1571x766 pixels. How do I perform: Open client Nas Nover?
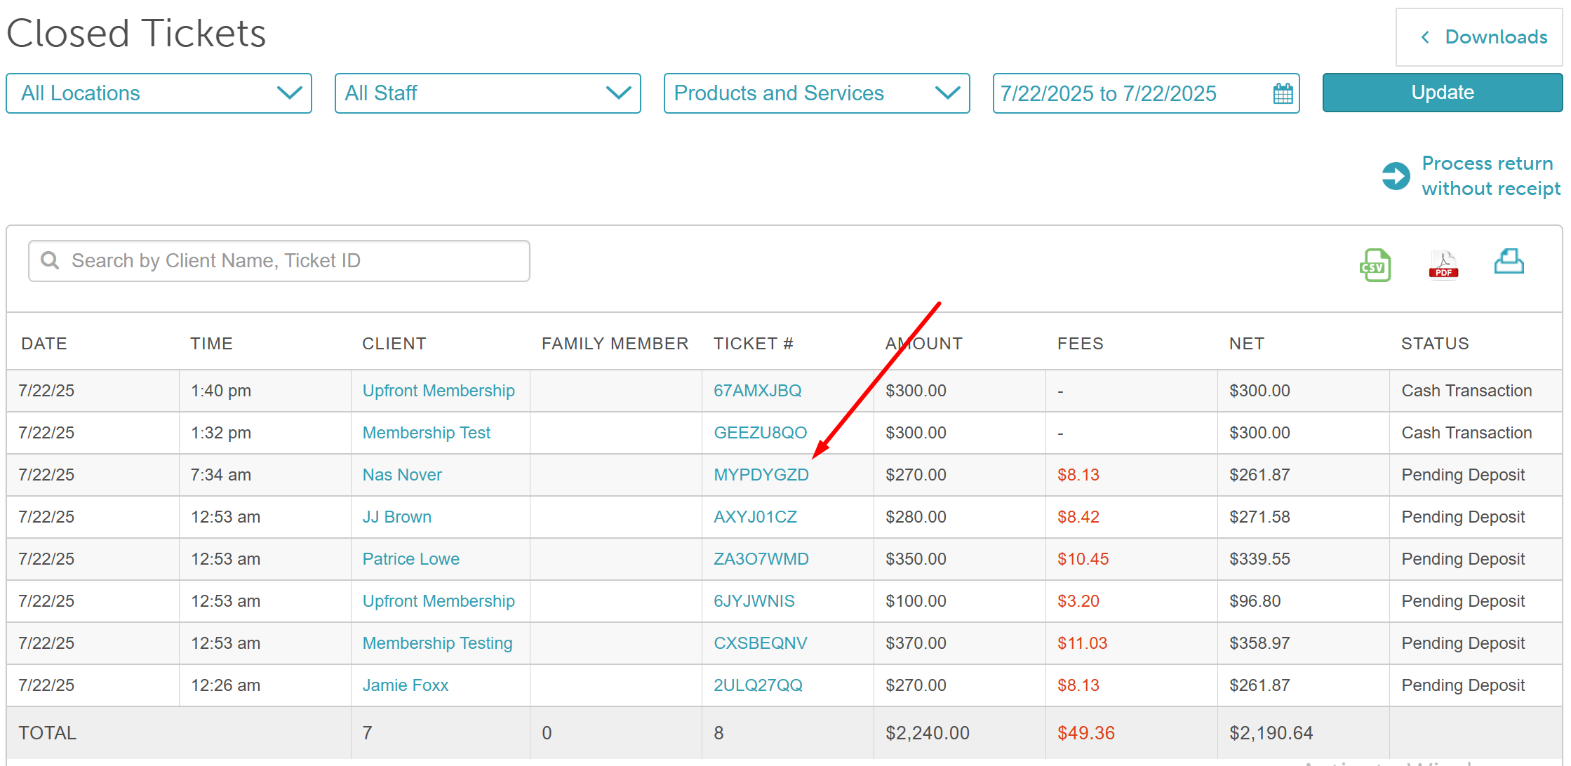point(402,475)
